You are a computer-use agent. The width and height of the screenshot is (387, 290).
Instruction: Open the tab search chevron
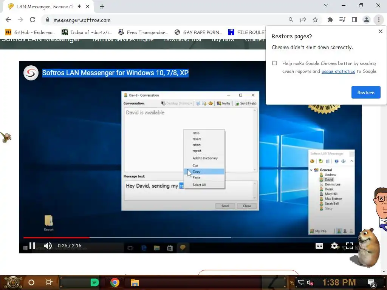tap(326, 5)
